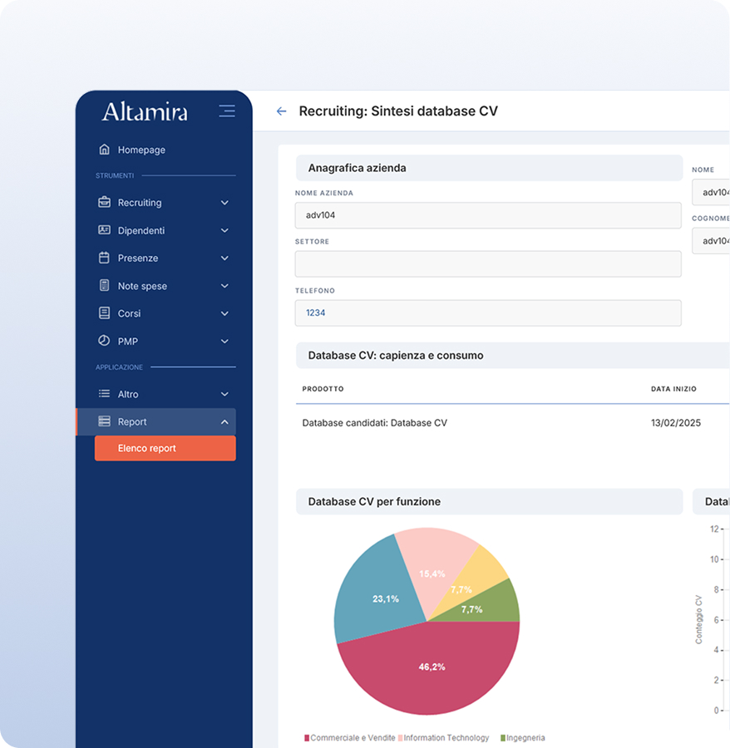This screenshot has height=748, width=730.
Task: Select the Recruiting briefcase icon
Action: (x=106, y=202)
